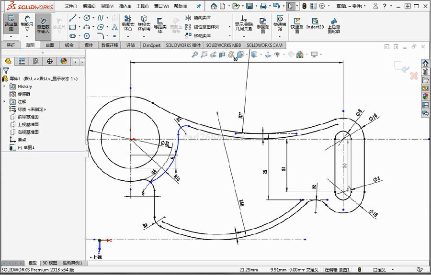Open the DimXpert crosshair manager tab
The width and height of the screenshot is (431, 275).
pos(49,61)
